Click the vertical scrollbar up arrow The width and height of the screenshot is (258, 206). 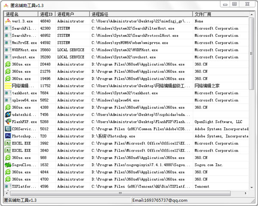pos(252,15)
